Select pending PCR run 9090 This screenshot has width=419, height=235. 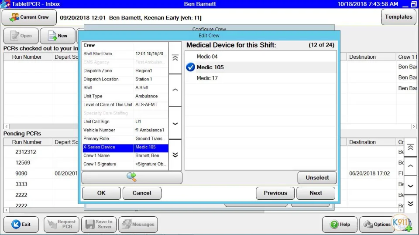point(21,174)
